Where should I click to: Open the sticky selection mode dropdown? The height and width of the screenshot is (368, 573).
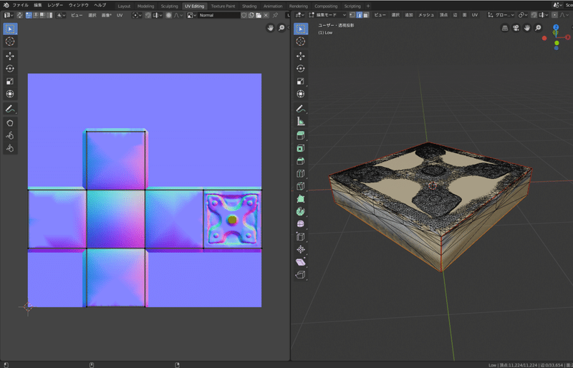(x=61, y=15)
